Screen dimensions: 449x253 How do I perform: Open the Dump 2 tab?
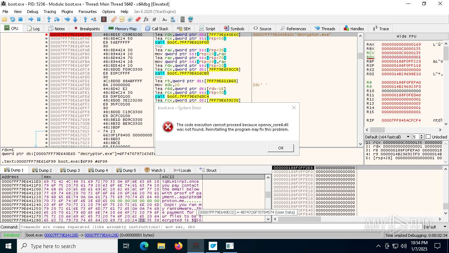[42, 170]
